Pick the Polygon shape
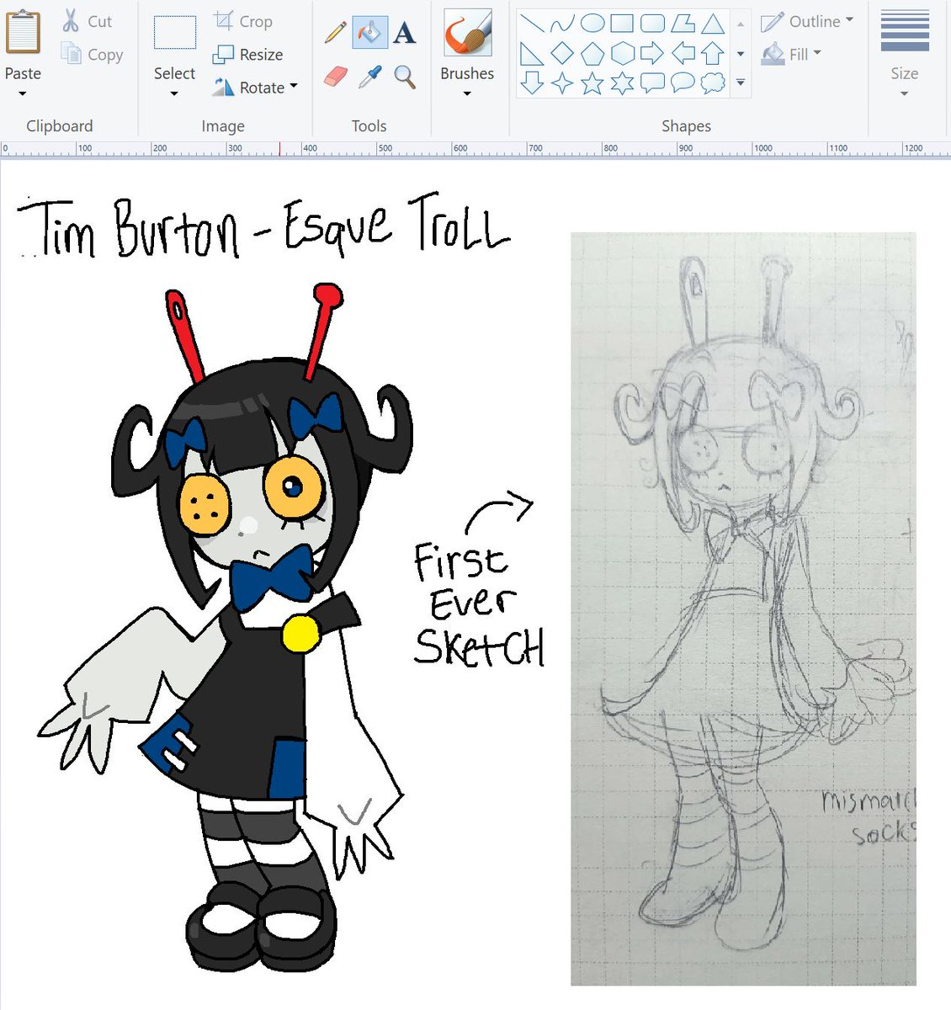Image resolution: width=951 pixels, height=1010 pixels. [683, 23]
